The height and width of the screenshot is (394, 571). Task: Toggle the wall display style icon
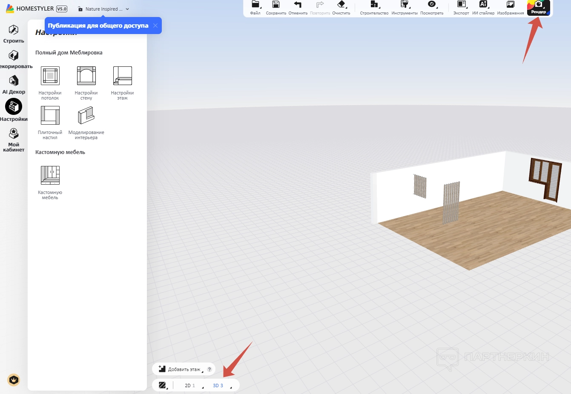162,385
